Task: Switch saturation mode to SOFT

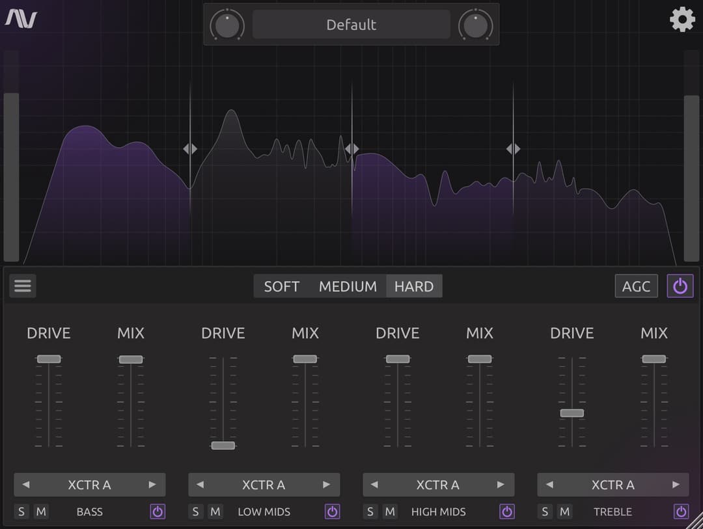Action: pyautogui.click(x=282, y=286)
